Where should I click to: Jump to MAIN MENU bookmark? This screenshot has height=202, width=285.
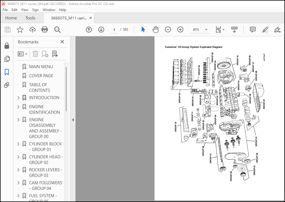pyautogui.click(x=41, y=67)
